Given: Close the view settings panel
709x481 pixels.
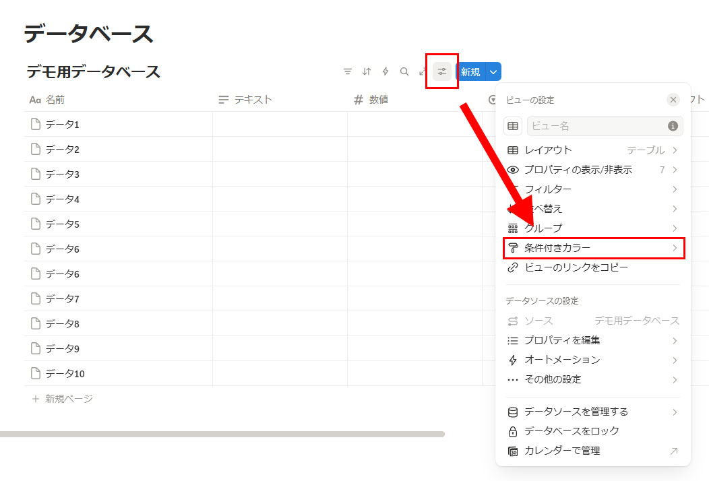Looking at the screenshot, I should click(673, 100).
